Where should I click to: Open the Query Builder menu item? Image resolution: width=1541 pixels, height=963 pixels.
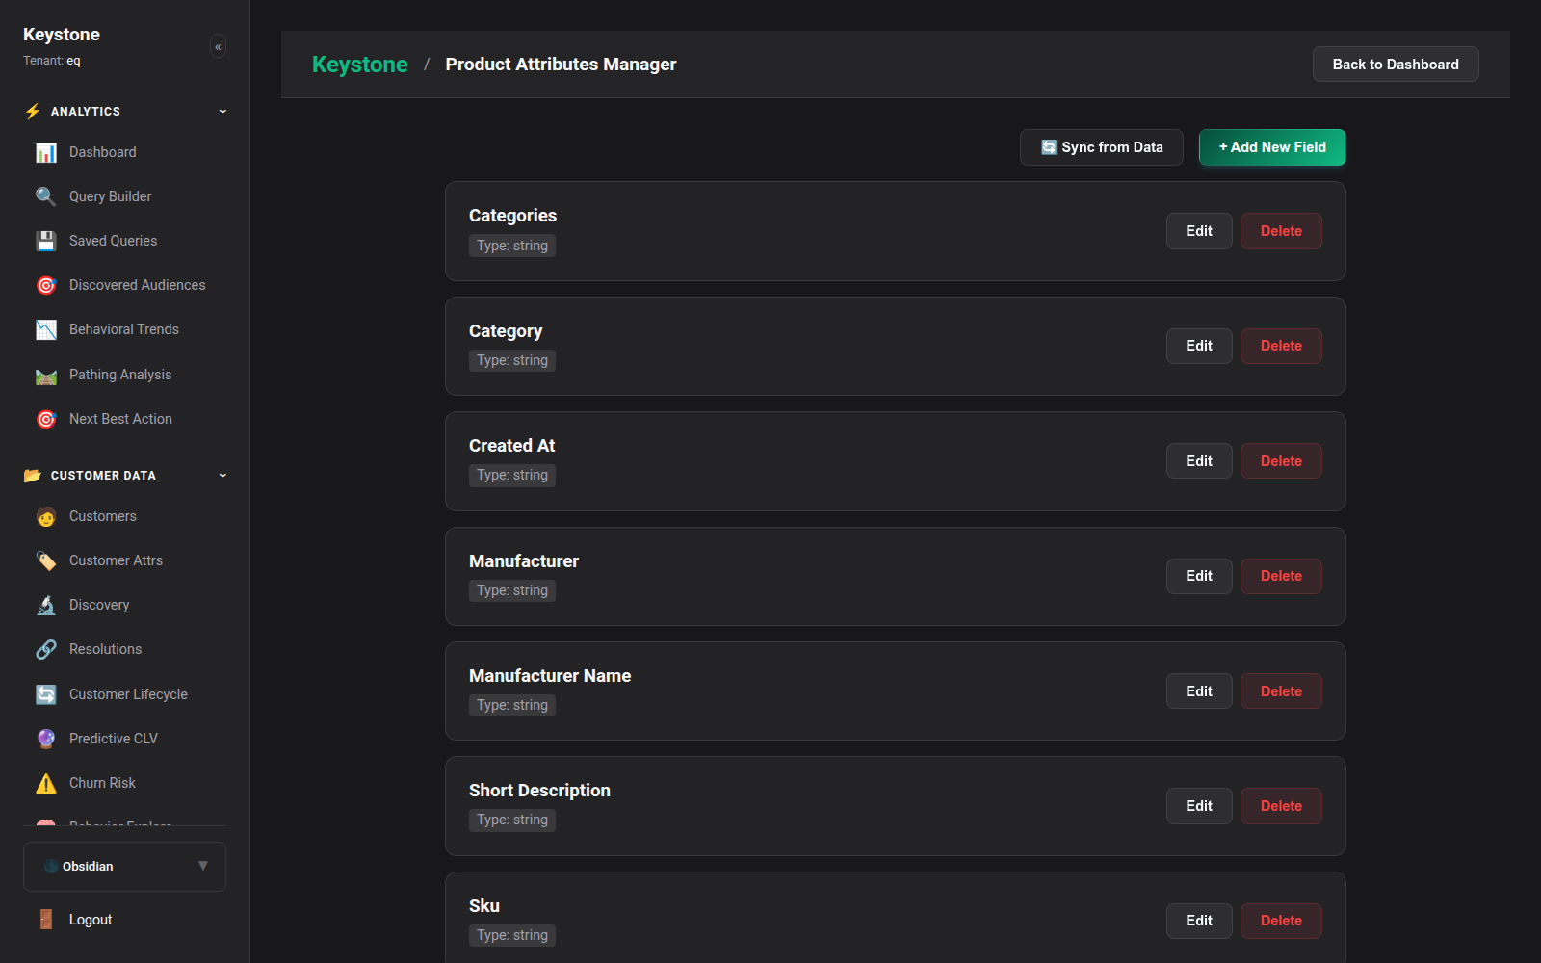point(125,196)
